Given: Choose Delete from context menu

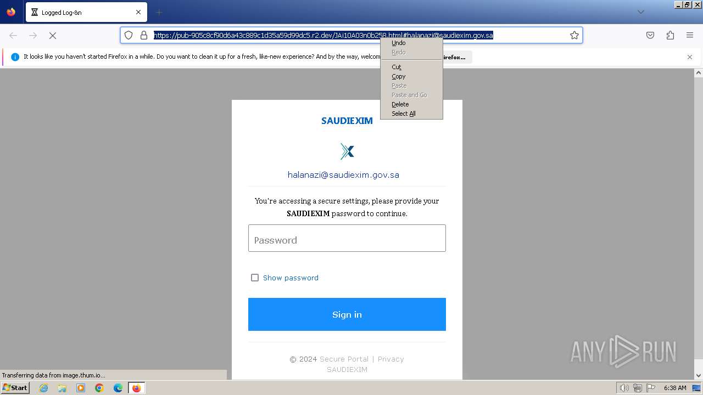Looking at the screenshot, I should coord(411,104).
